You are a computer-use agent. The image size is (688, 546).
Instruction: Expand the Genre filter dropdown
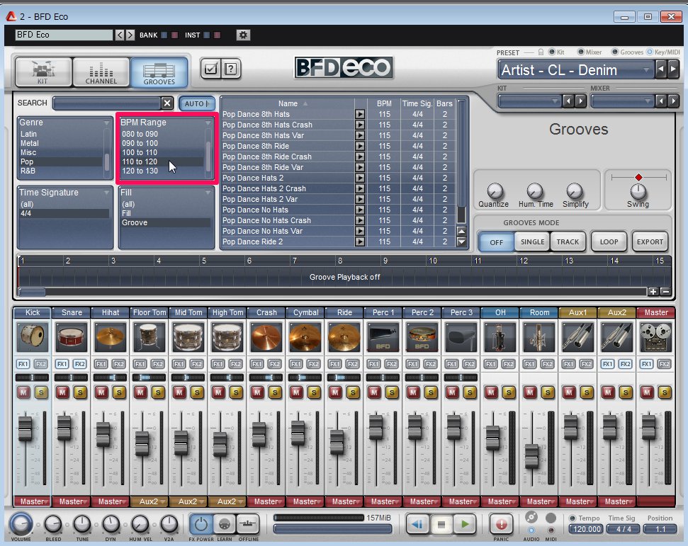(106, 123)
